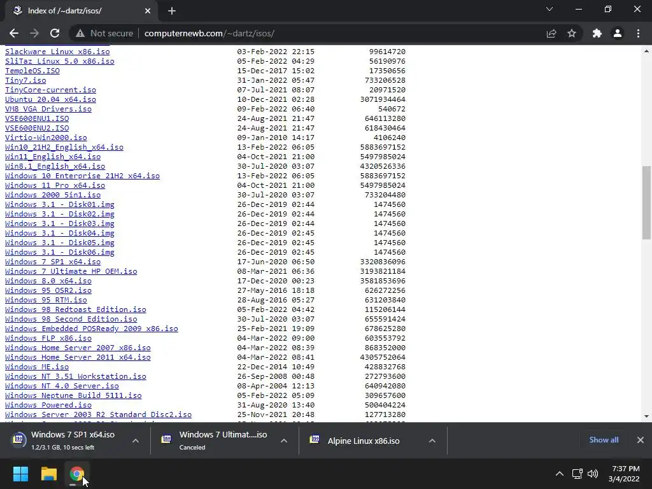Open Windows_98_Redtoast_Edition.iso link
This screenshot has height=489, width=652.
76,310
